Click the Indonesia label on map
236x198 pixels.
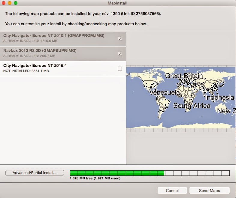[219, 97]
